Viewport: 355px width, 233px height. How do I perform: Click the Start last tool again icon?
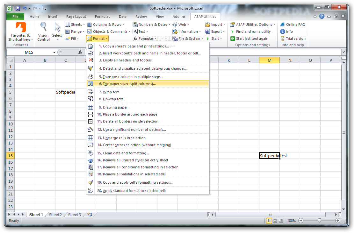233,39
